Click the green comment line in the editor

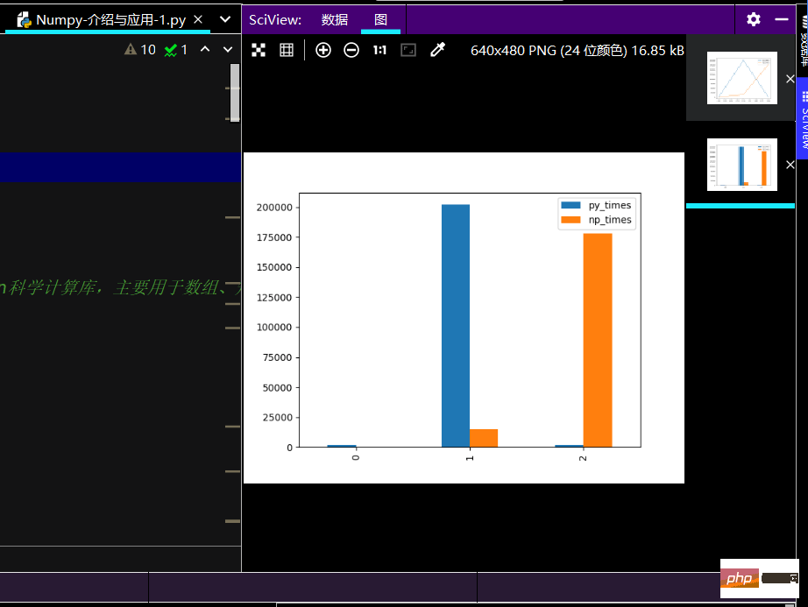pos(121,287)
